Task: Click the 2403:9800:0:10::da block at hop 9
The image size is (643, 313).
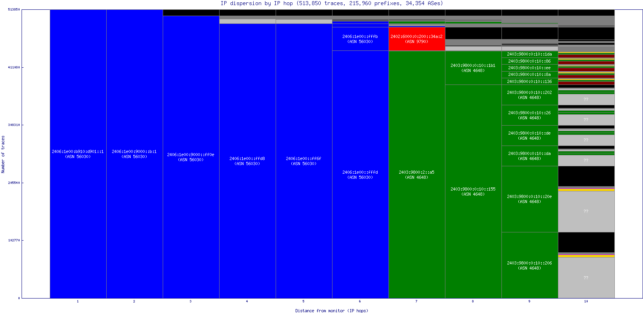Action: coord(530,156)
